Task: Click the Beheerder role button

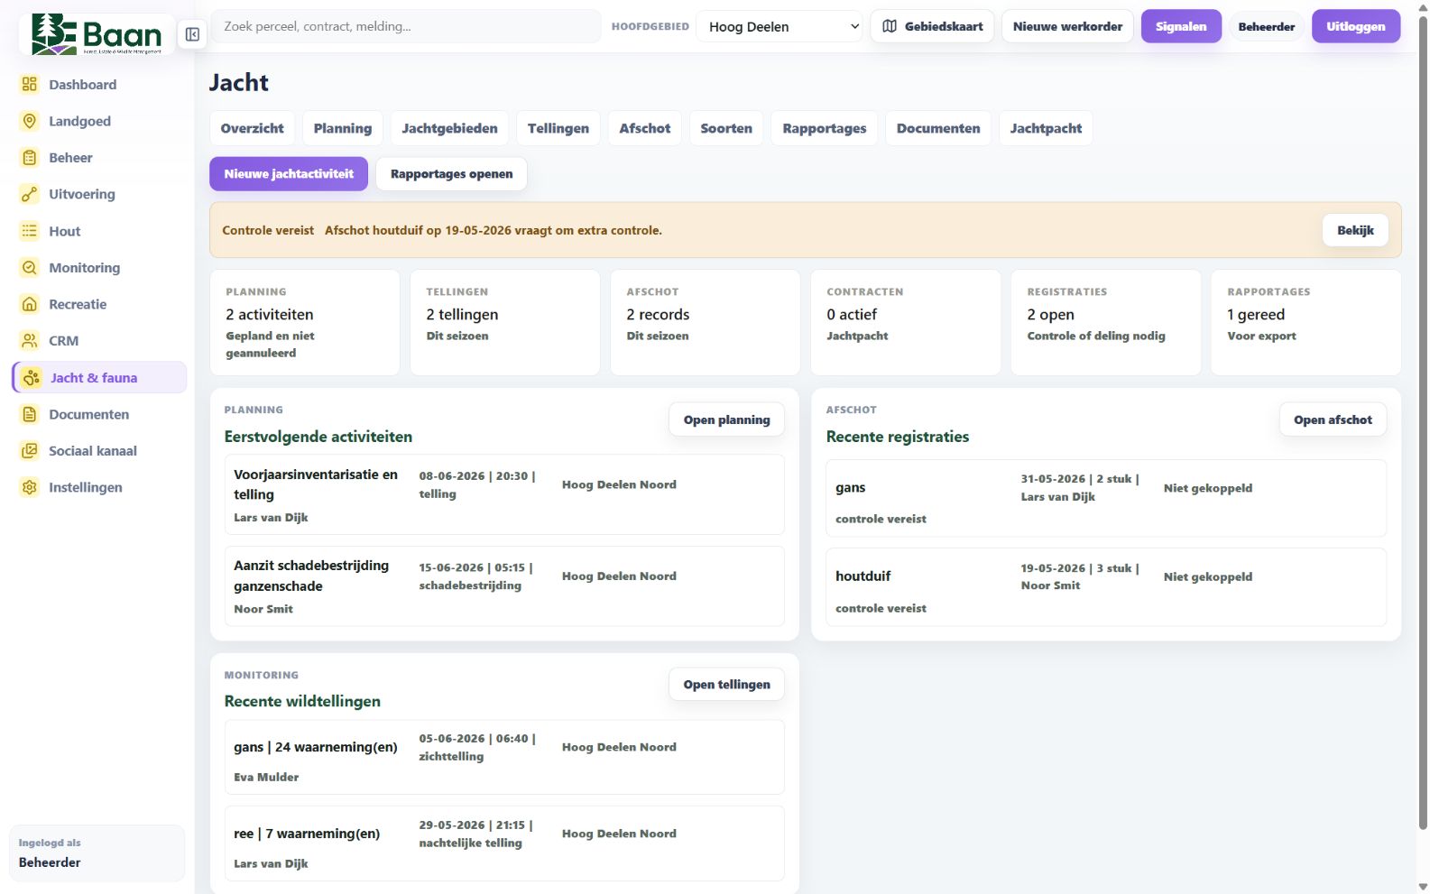Action: tap(1266, 26)
